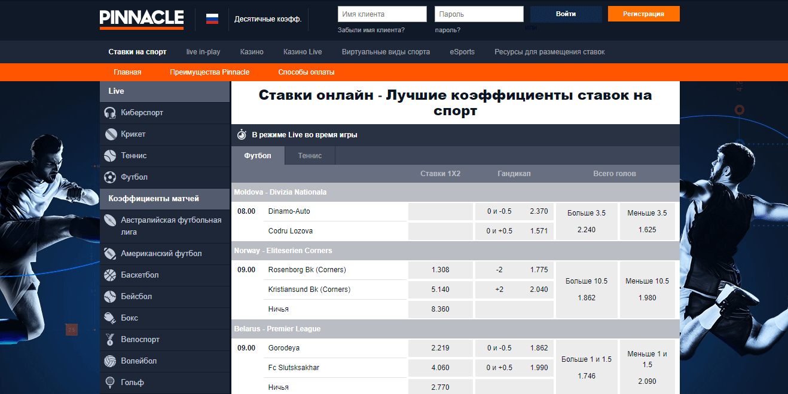Select Fc Slutsksakhar 1X2 odds 4.060

[x=440, y=368]
